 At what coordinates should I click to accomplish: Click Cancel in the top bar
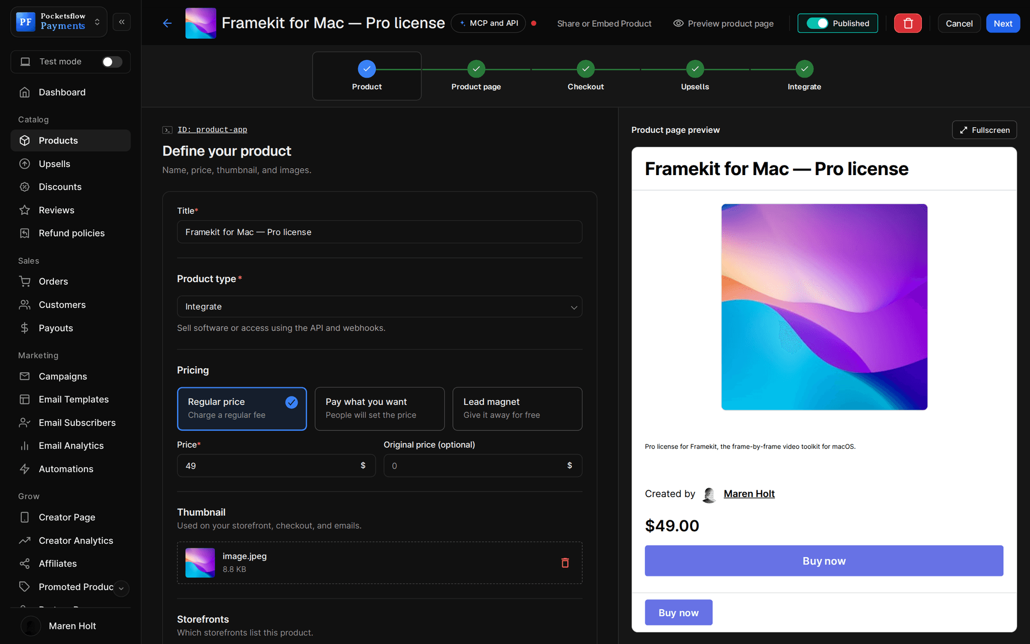pyautogui.click(x=959, y=23)
